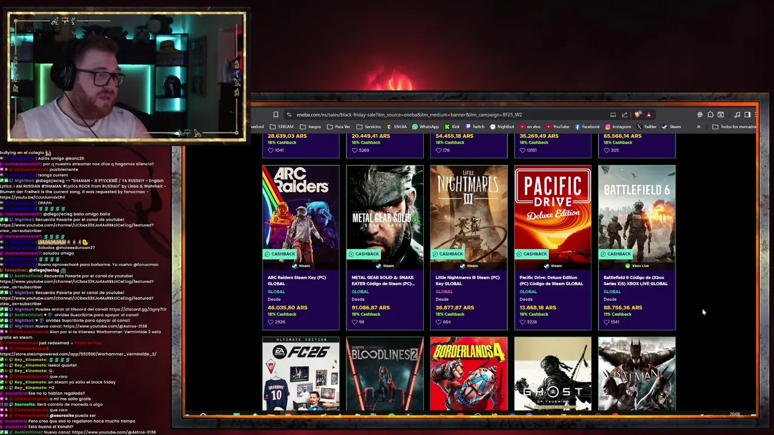Open 'ARC Raiders Steam Key (PC) GLOBAL' title

click(x=296, y=280)
